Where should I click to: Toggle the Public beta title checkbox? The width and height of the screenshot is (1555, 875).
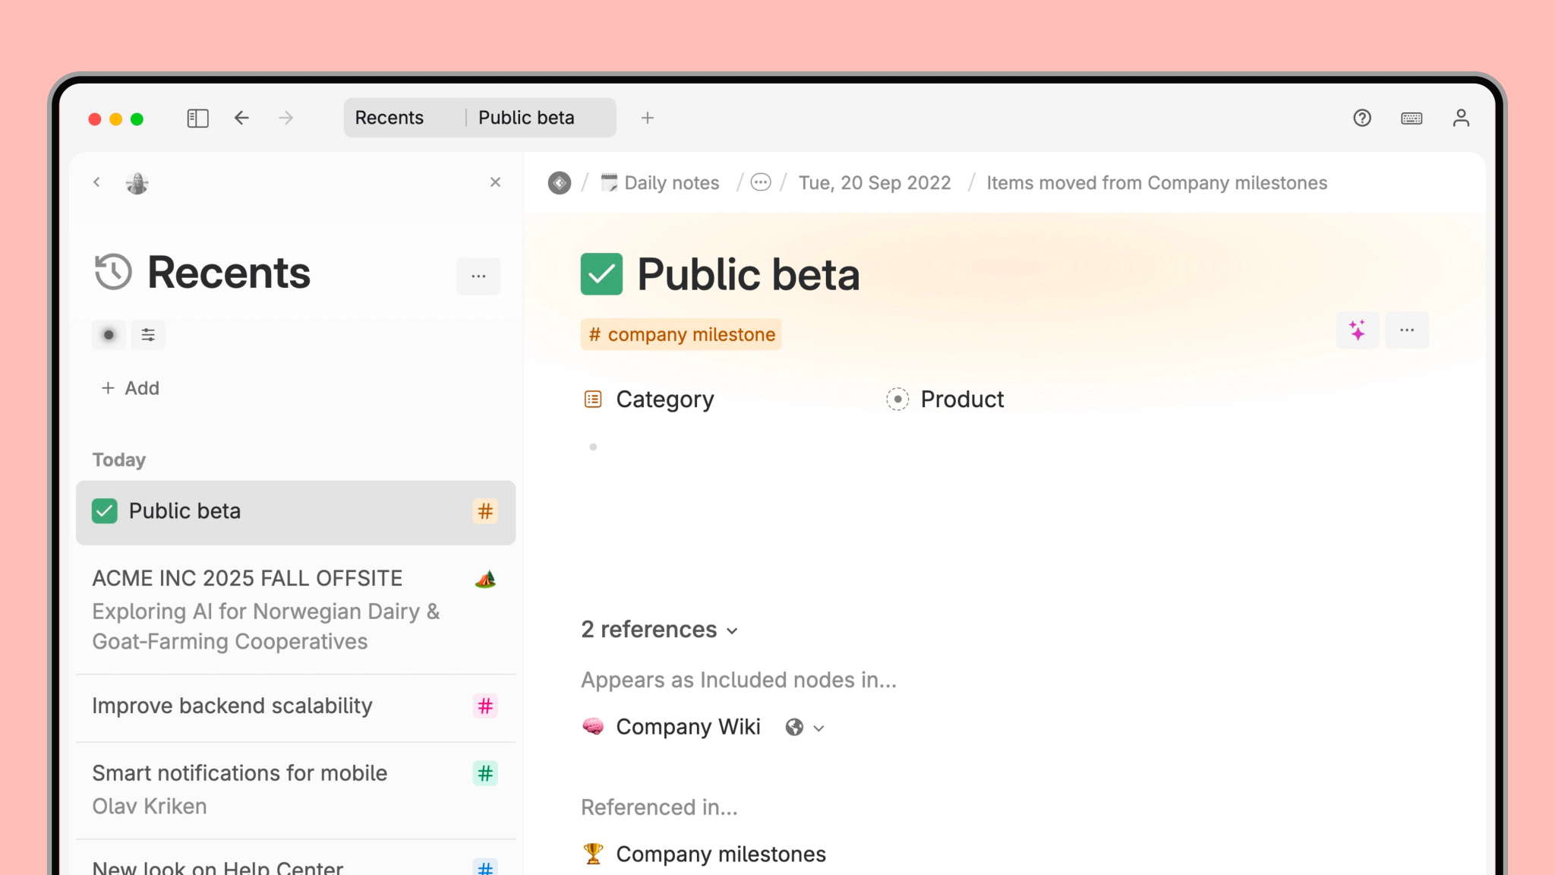point(601,274)
